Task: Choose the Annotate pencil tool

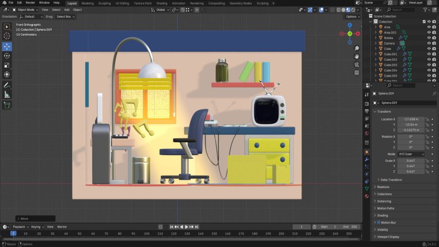Action: (x=7, y=85)
